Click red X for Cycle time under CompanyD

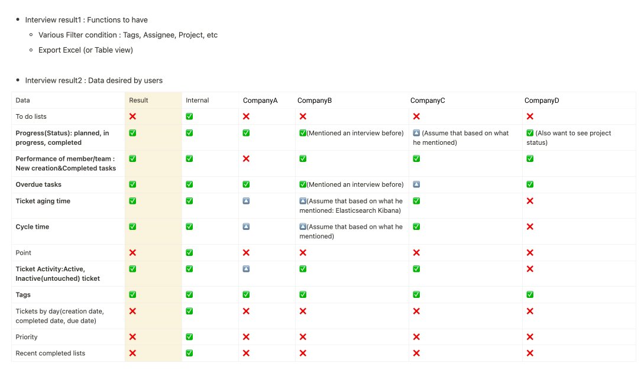click(530, 226)
